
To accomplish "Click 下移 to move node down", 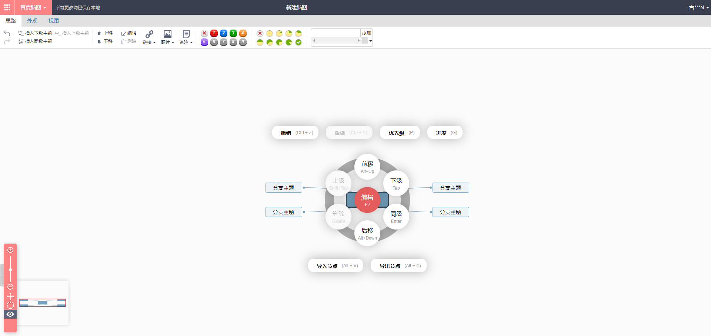I will tap(105, 41).
